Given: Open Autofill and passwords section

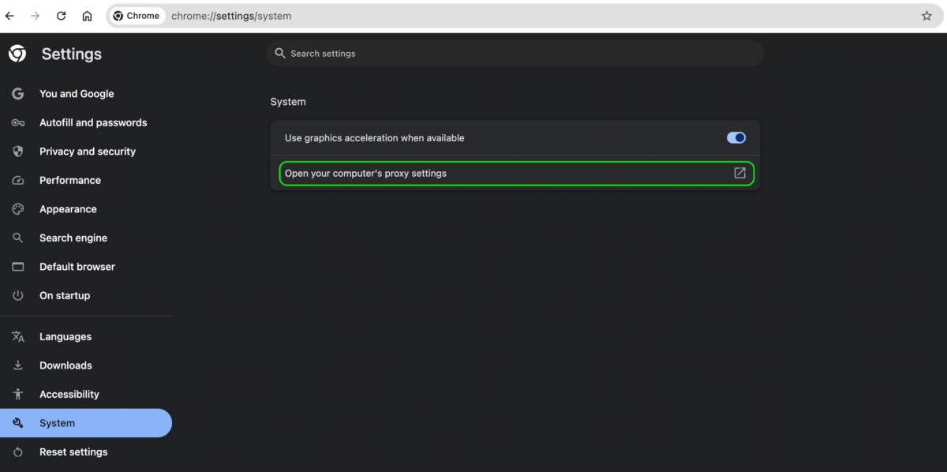Looking at the screenshot, I should [x=93, y=122].
